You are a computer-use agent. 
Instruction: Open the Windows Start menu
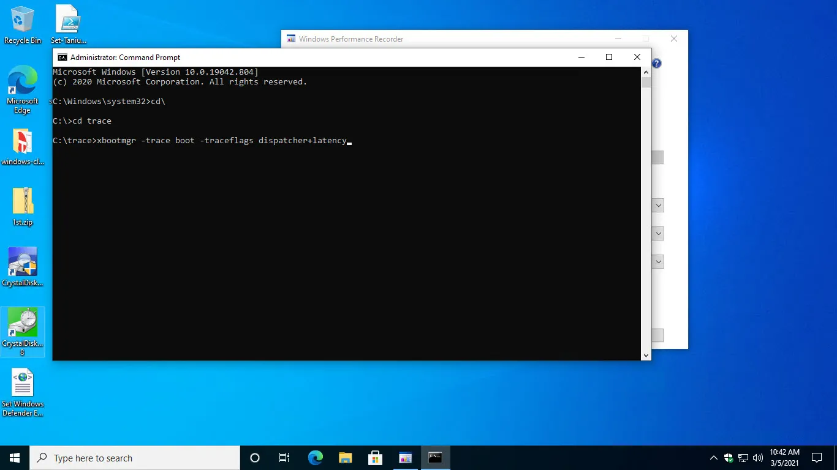click(x=15, y=458)
